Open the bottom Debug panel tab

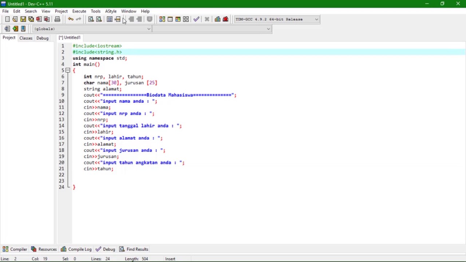coord(105,249)
